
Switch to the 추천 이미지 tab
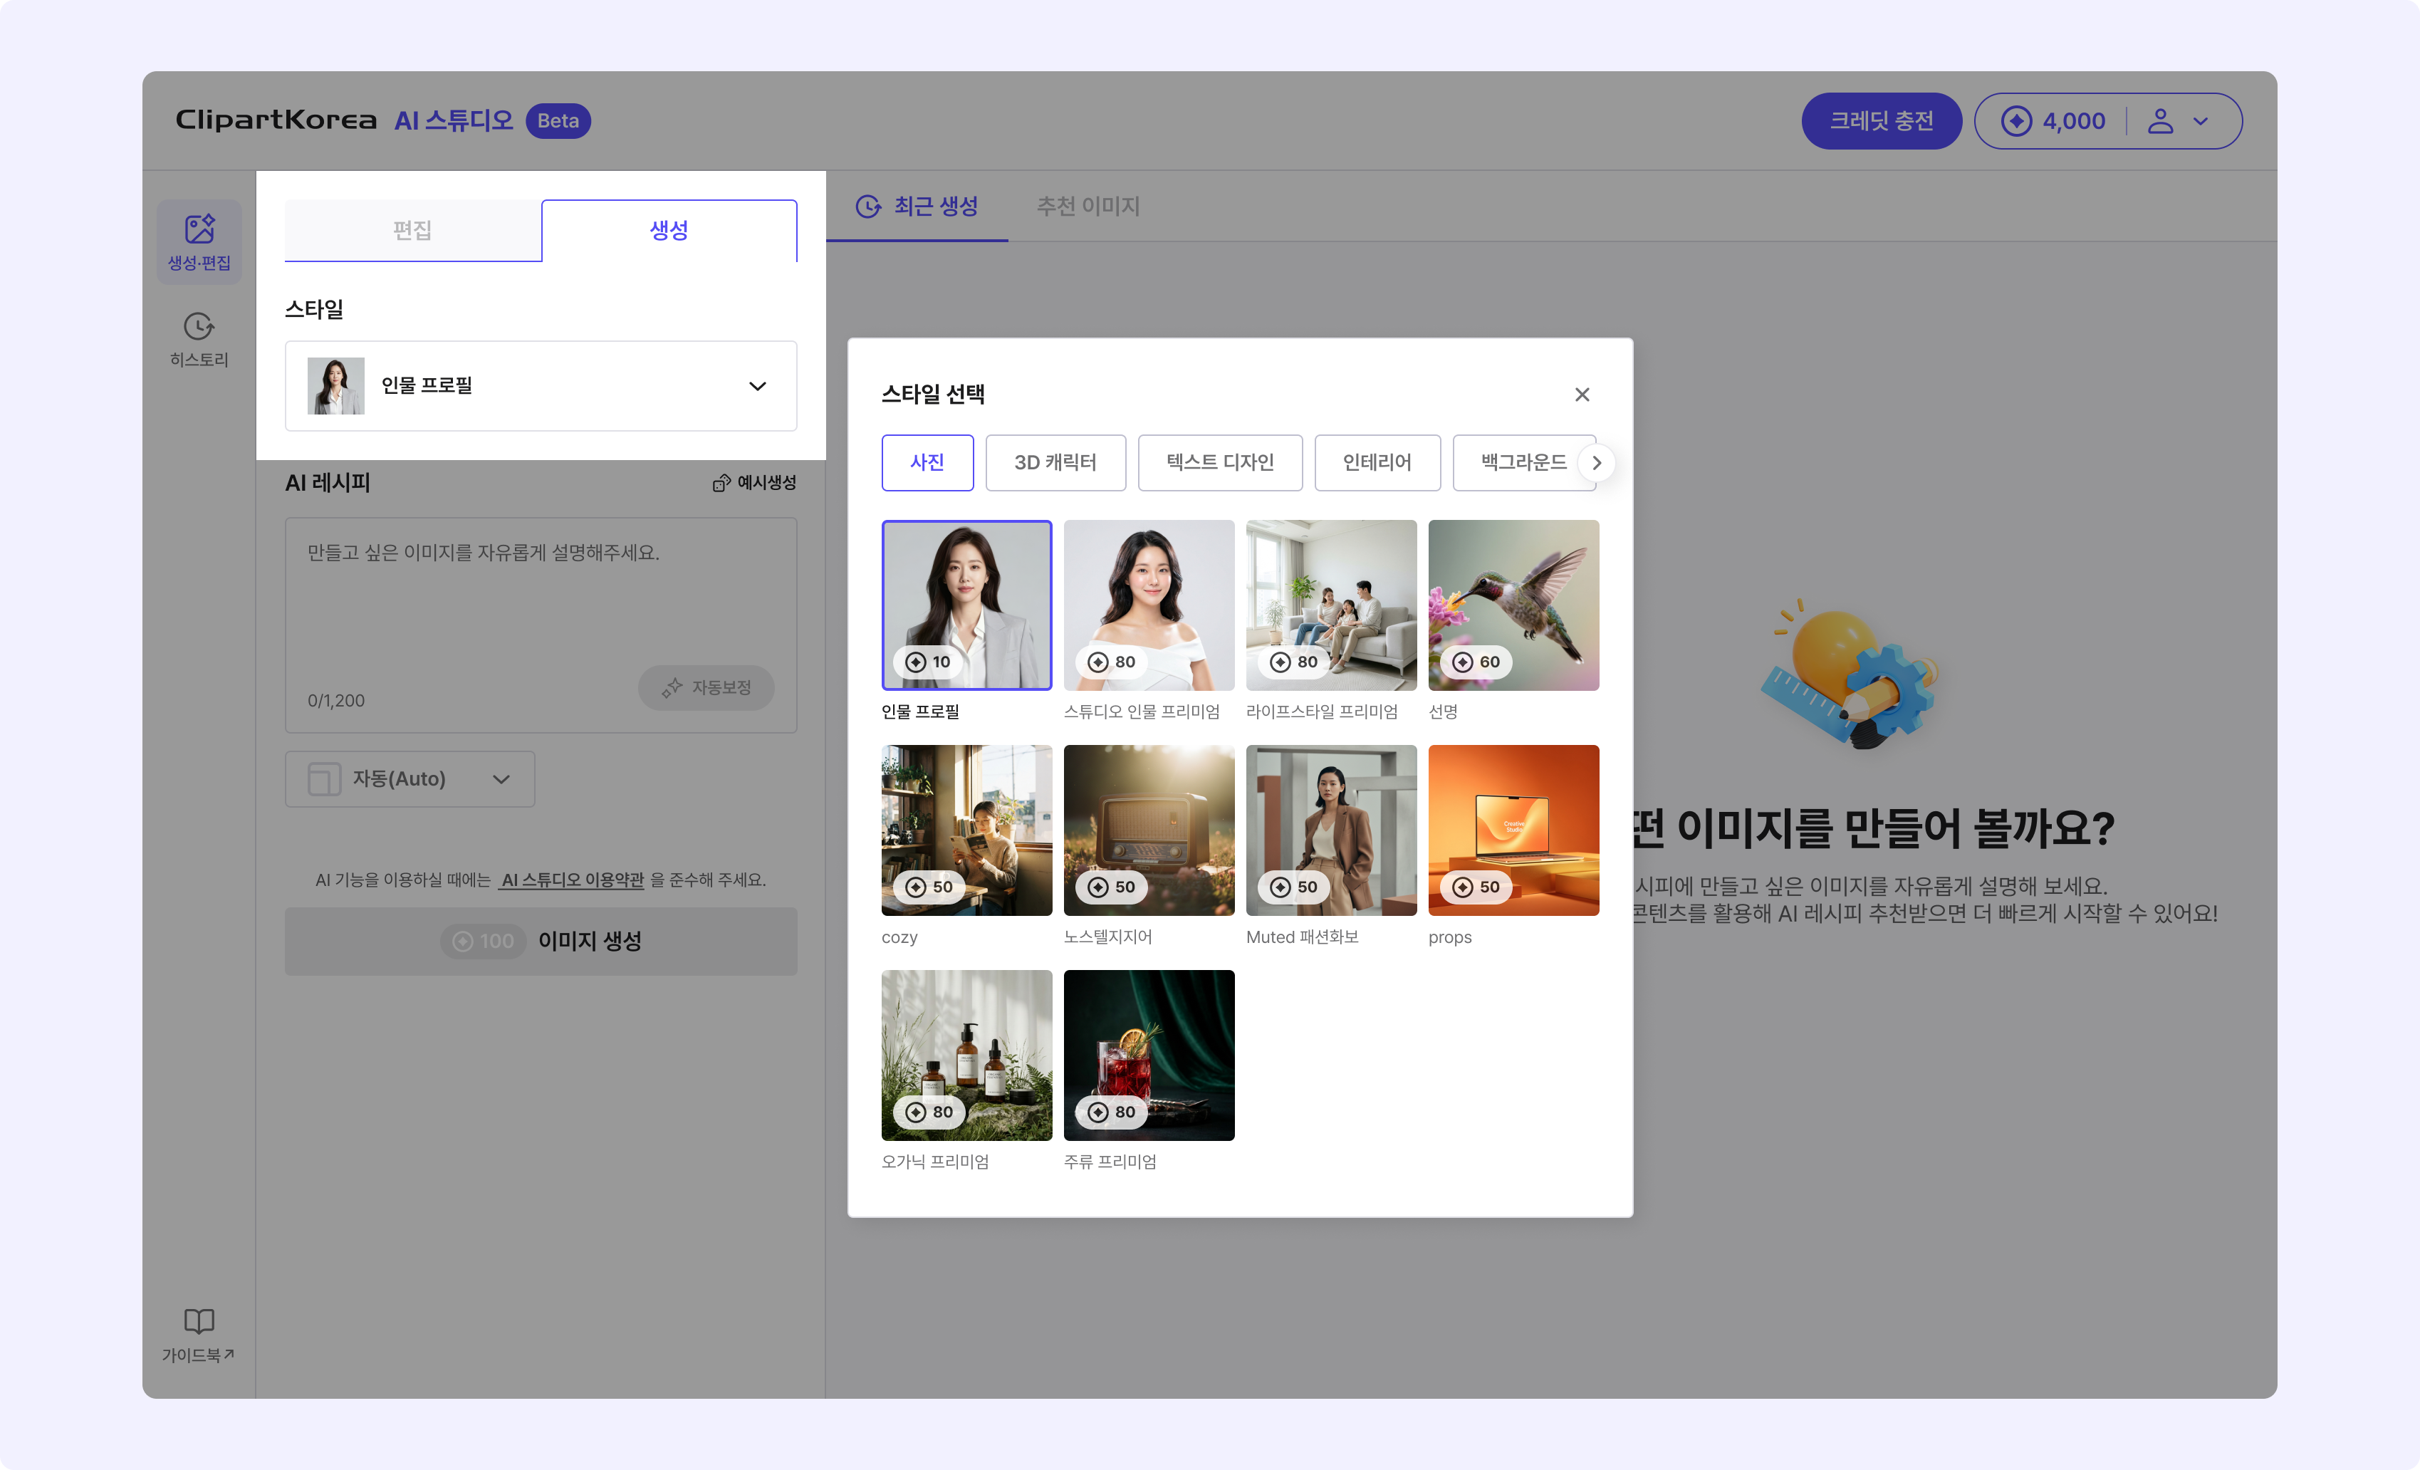coord(1088,207)
